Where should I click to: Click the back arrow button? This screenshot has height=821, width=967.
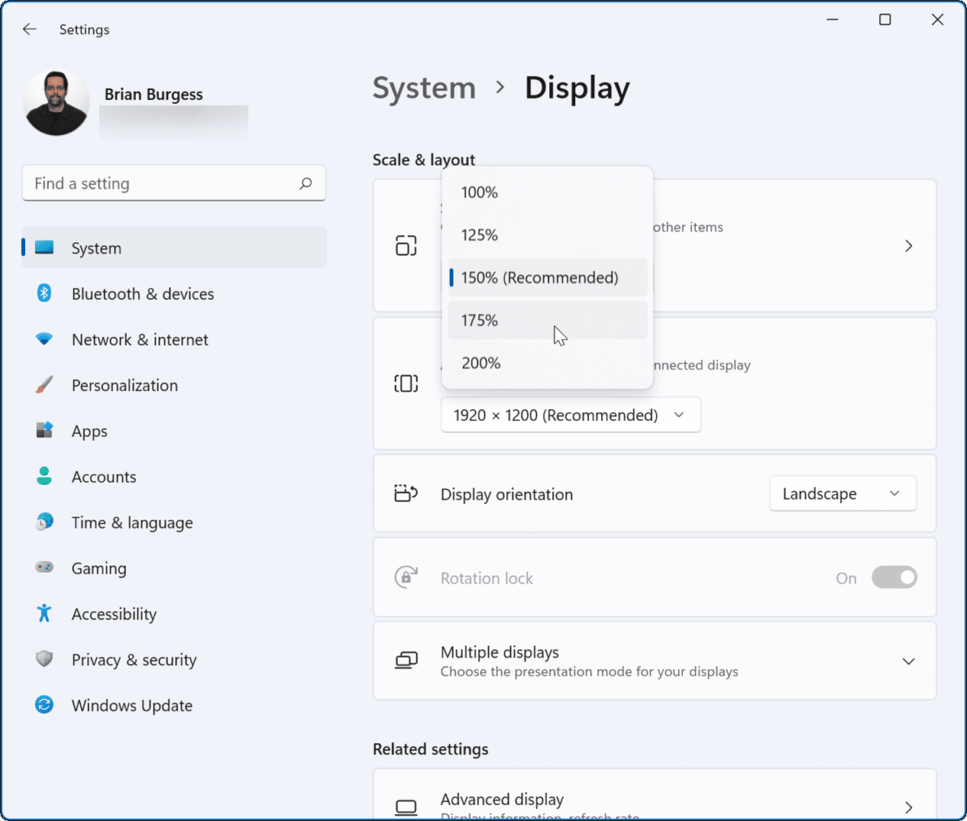(x=29, y=29)
